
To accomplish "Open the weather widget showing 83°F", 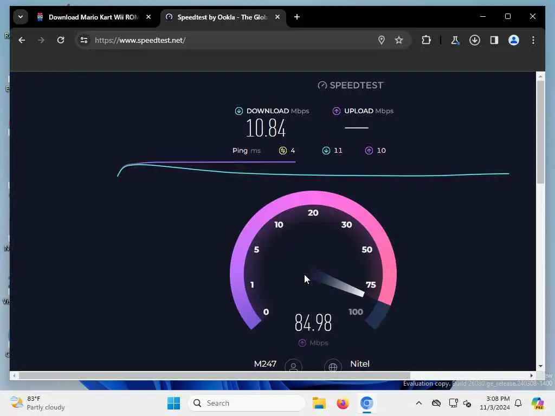I will (x=38, y=403).
